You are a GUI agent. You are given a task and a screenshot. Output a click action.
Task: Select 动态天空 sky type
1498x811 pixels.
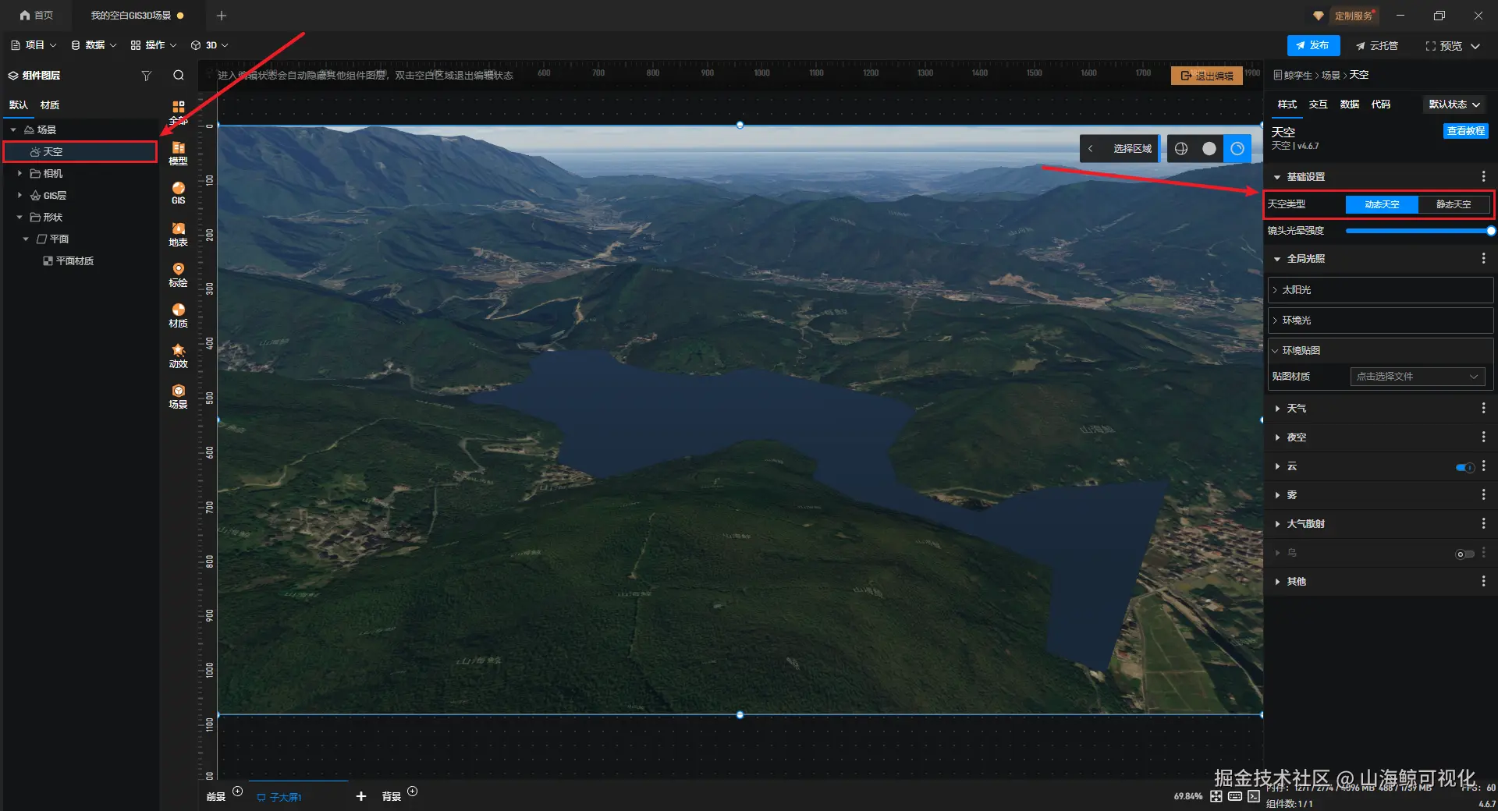point(1382,204)
